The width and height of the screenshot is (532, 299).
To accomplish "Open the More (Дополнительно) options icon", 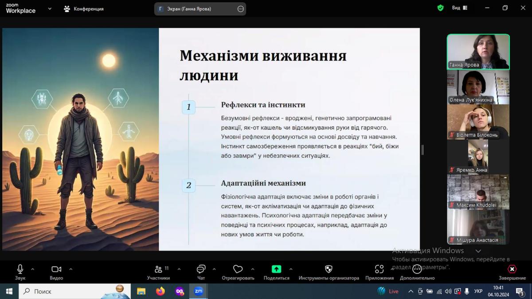I will pos(417,269).
